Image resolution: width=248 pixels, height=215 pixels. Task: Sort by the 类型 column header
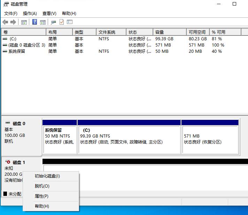84,32
